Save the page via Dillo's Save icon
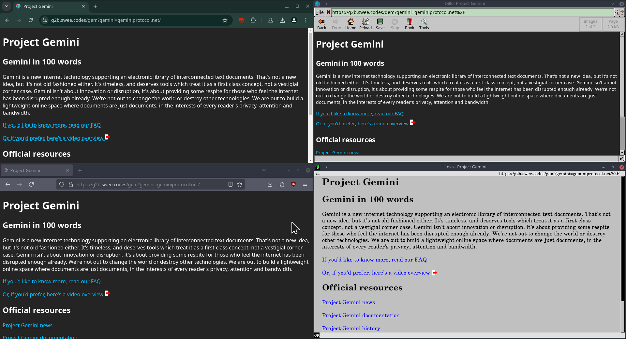626x339 pixels. coord(380,24)
